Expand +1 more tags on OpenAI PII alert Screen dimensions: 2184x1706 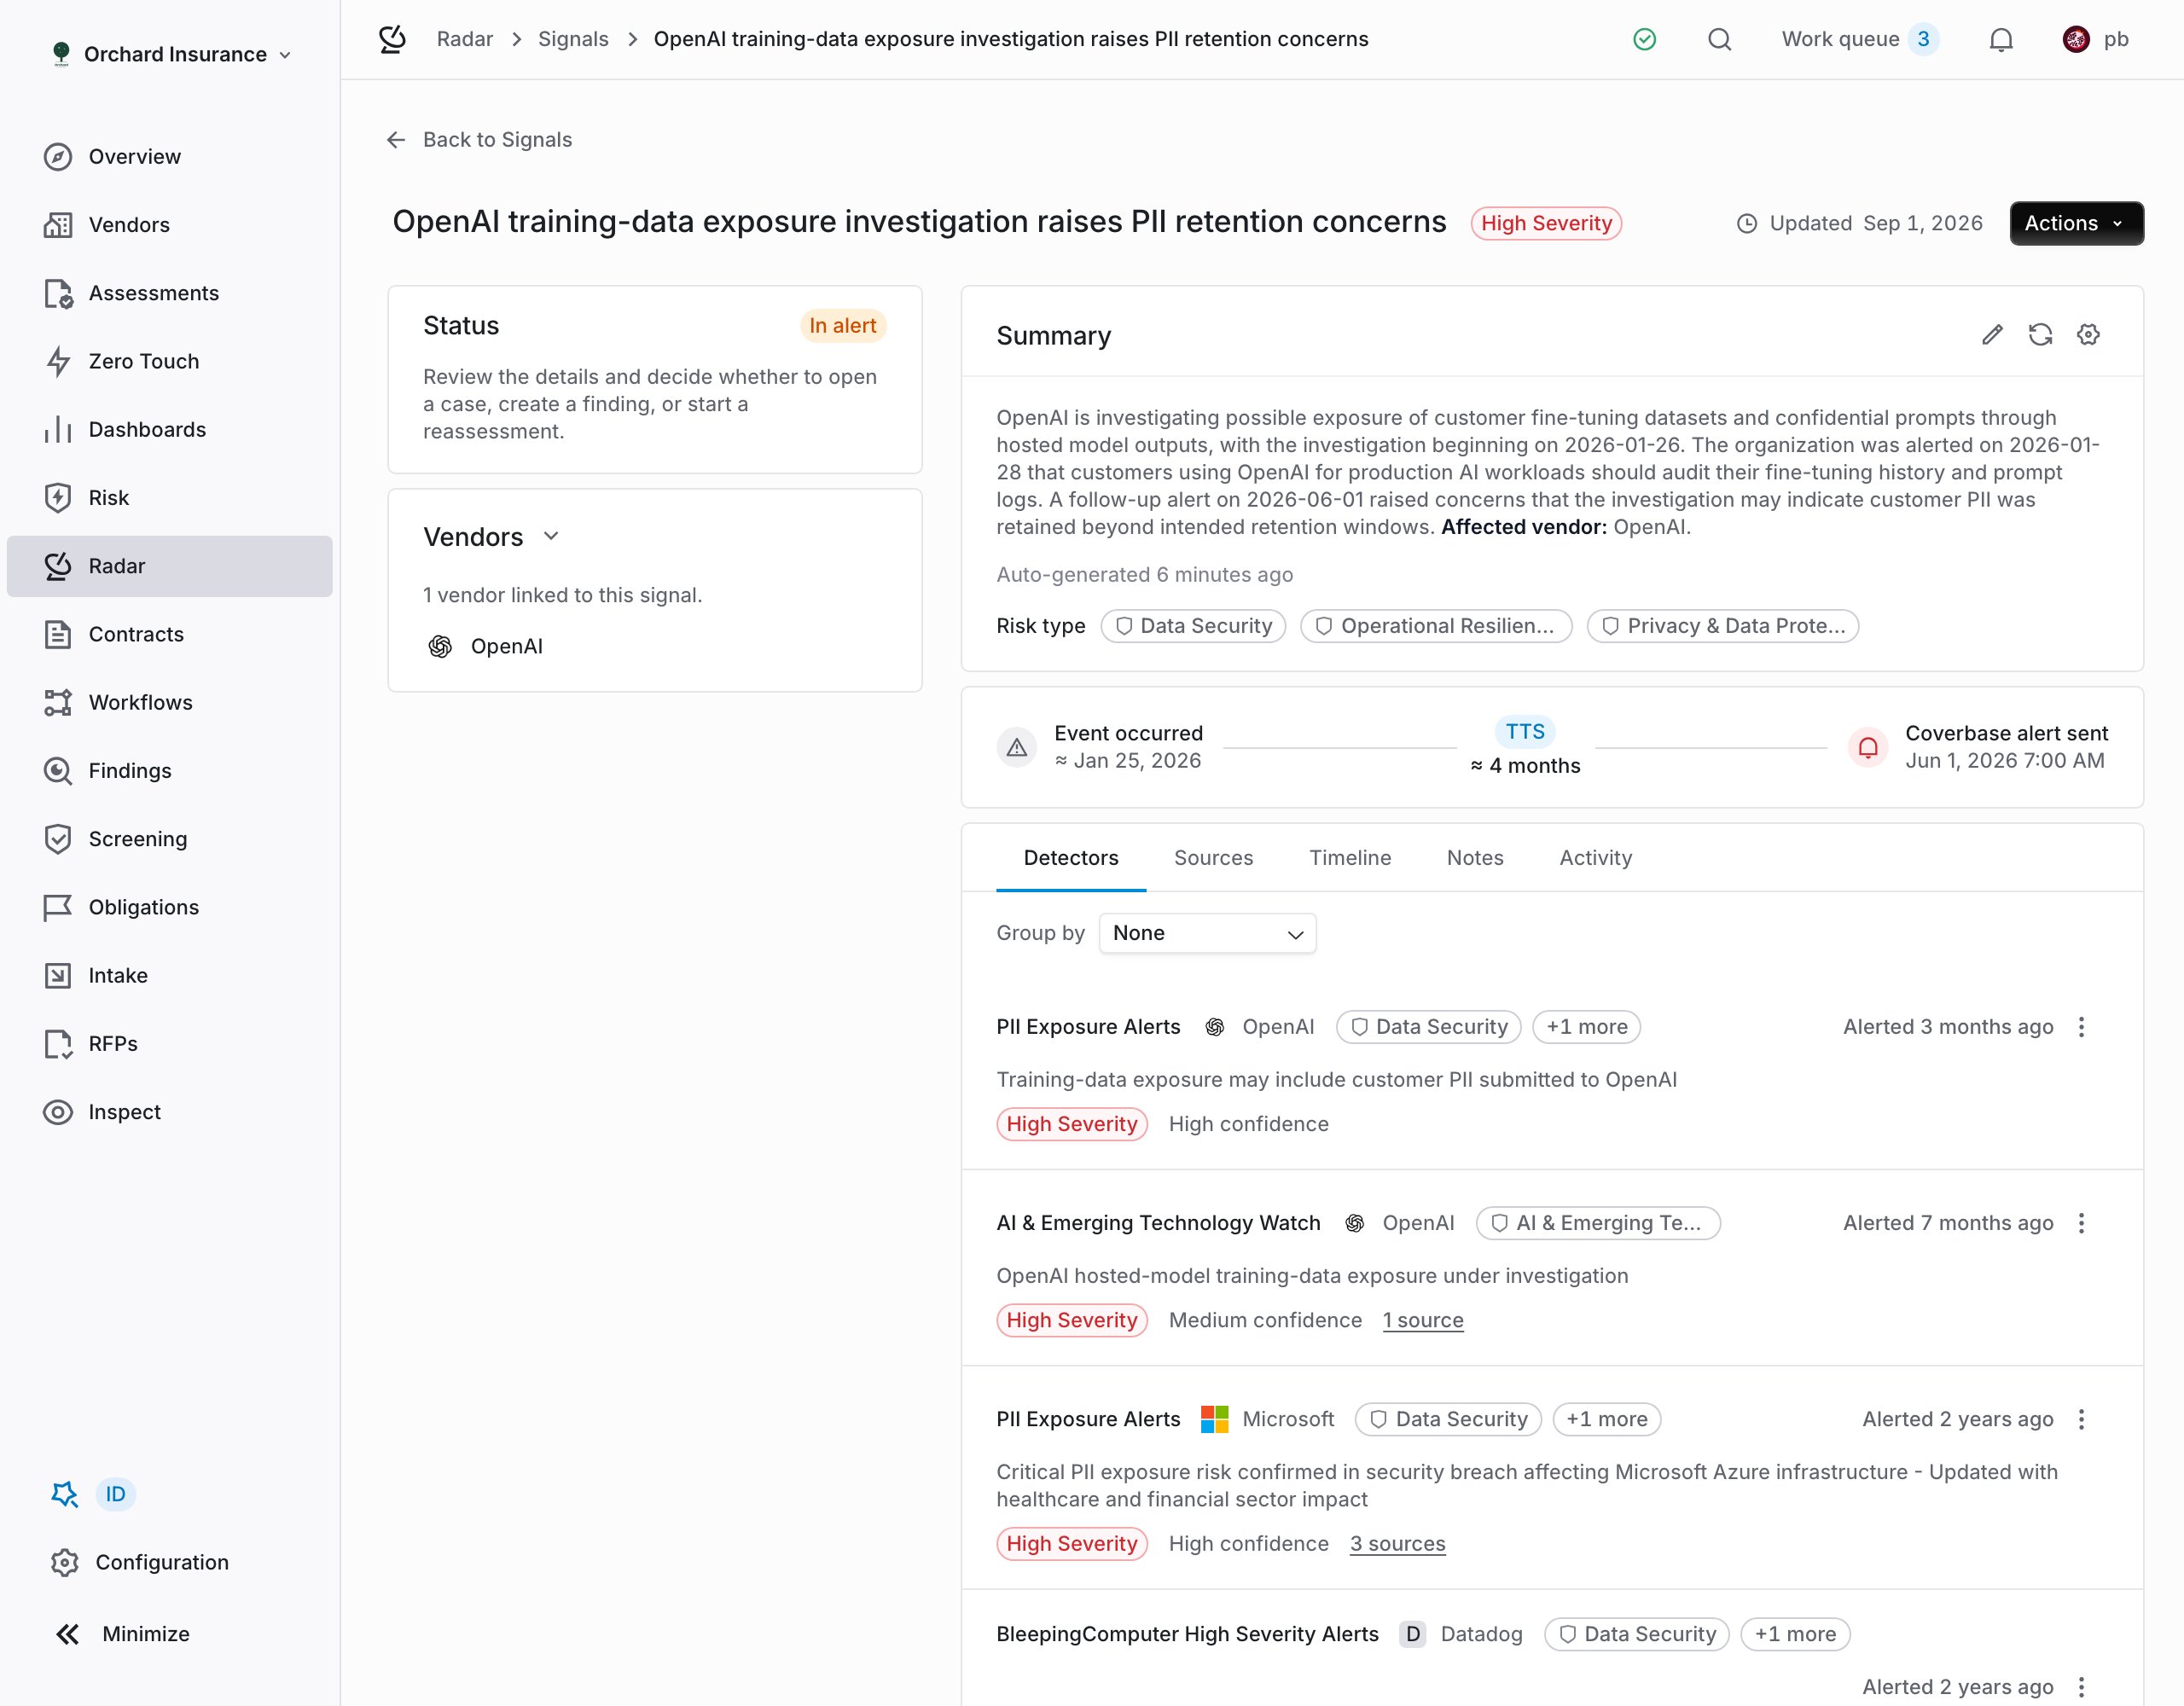(x=1586, y=1027)
